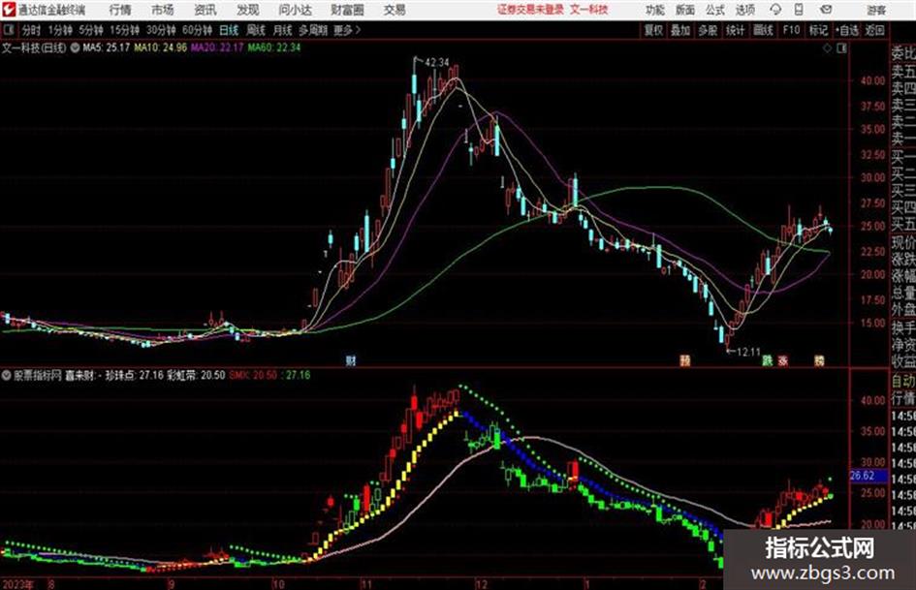The width and height of the screenshot is (916, 590).
Task: Click the 统计 statistics toolbar button
Action: [736, 30]
